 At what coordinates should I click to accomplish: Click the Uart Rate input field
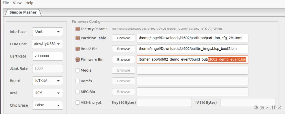coord(47,56)
